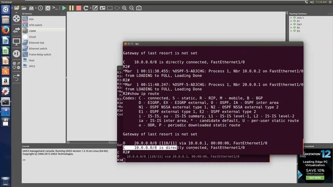
Task: Expand SW1 node in Topology Summary
Action: [291, 24]
